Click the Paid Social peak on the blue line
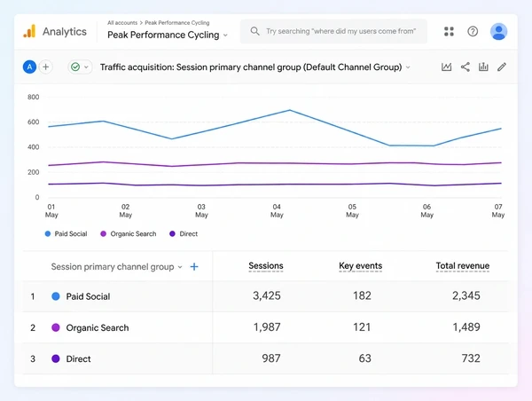This screenshot has height=401, width=532. (290, 110)
